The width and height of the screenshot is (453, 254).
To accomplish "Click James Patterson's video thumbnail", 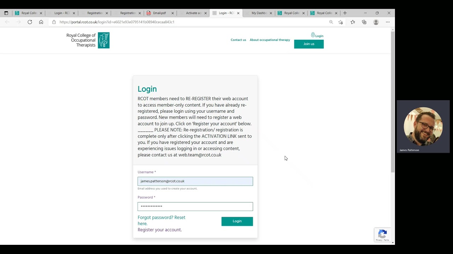I will click(423, 126).
